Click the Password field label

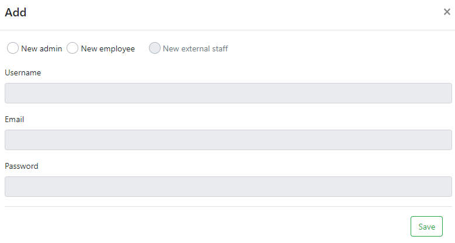coord(22,166)
